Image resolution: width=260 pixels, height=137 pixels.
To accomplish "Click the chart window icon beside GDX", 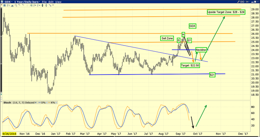I will coord(2,2).
